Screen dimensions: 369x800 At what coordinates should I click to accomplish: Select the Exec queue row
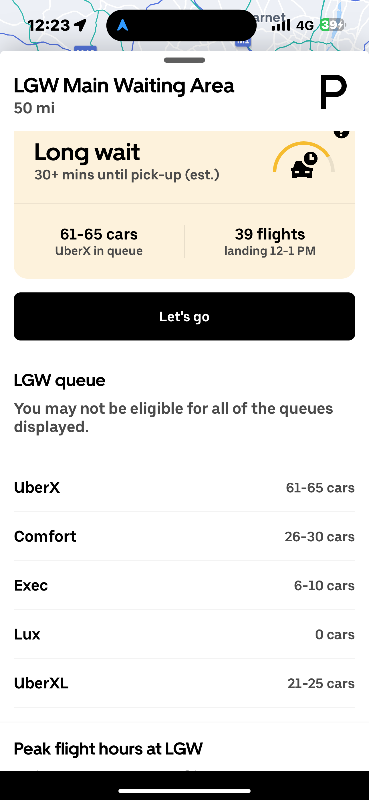(184, 585)
